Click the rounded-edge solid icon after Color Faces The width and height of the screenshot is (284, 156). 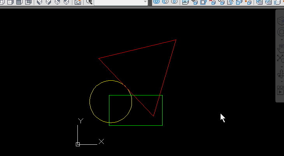(259, 2)
